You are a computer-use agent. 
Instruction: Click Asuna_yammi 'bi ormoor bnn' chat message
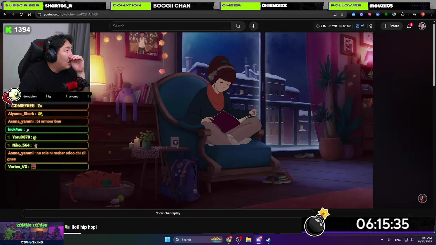coord(47,121)
